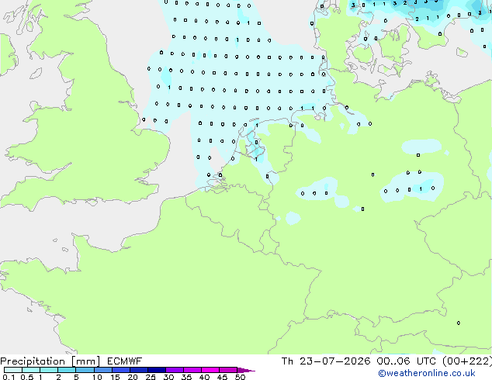Screen dimensions: 492x380
Task: Pick the 15–20 mm legend color swatch
Action: point(120,370)
